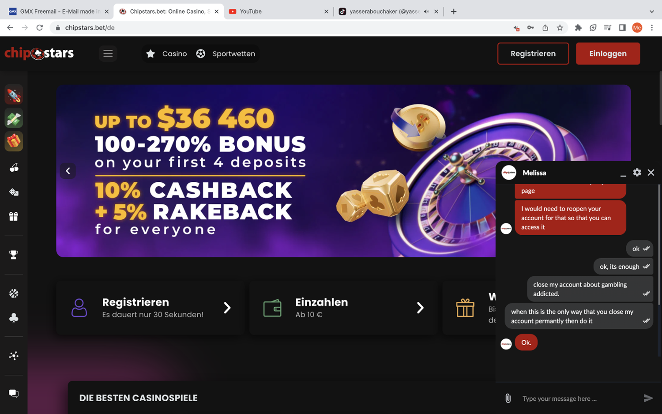Open the basketball sports sidebar icon
This screenshot has height=414, width=662.
14,294
